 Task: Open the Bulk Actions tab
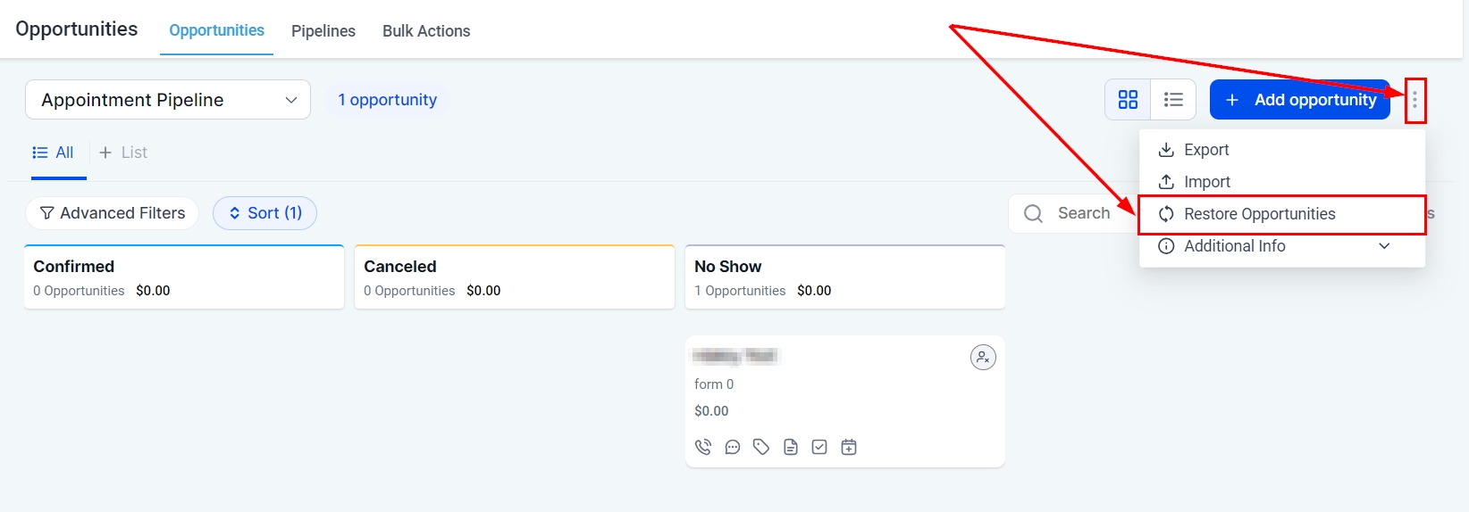[x=426, y=31]
